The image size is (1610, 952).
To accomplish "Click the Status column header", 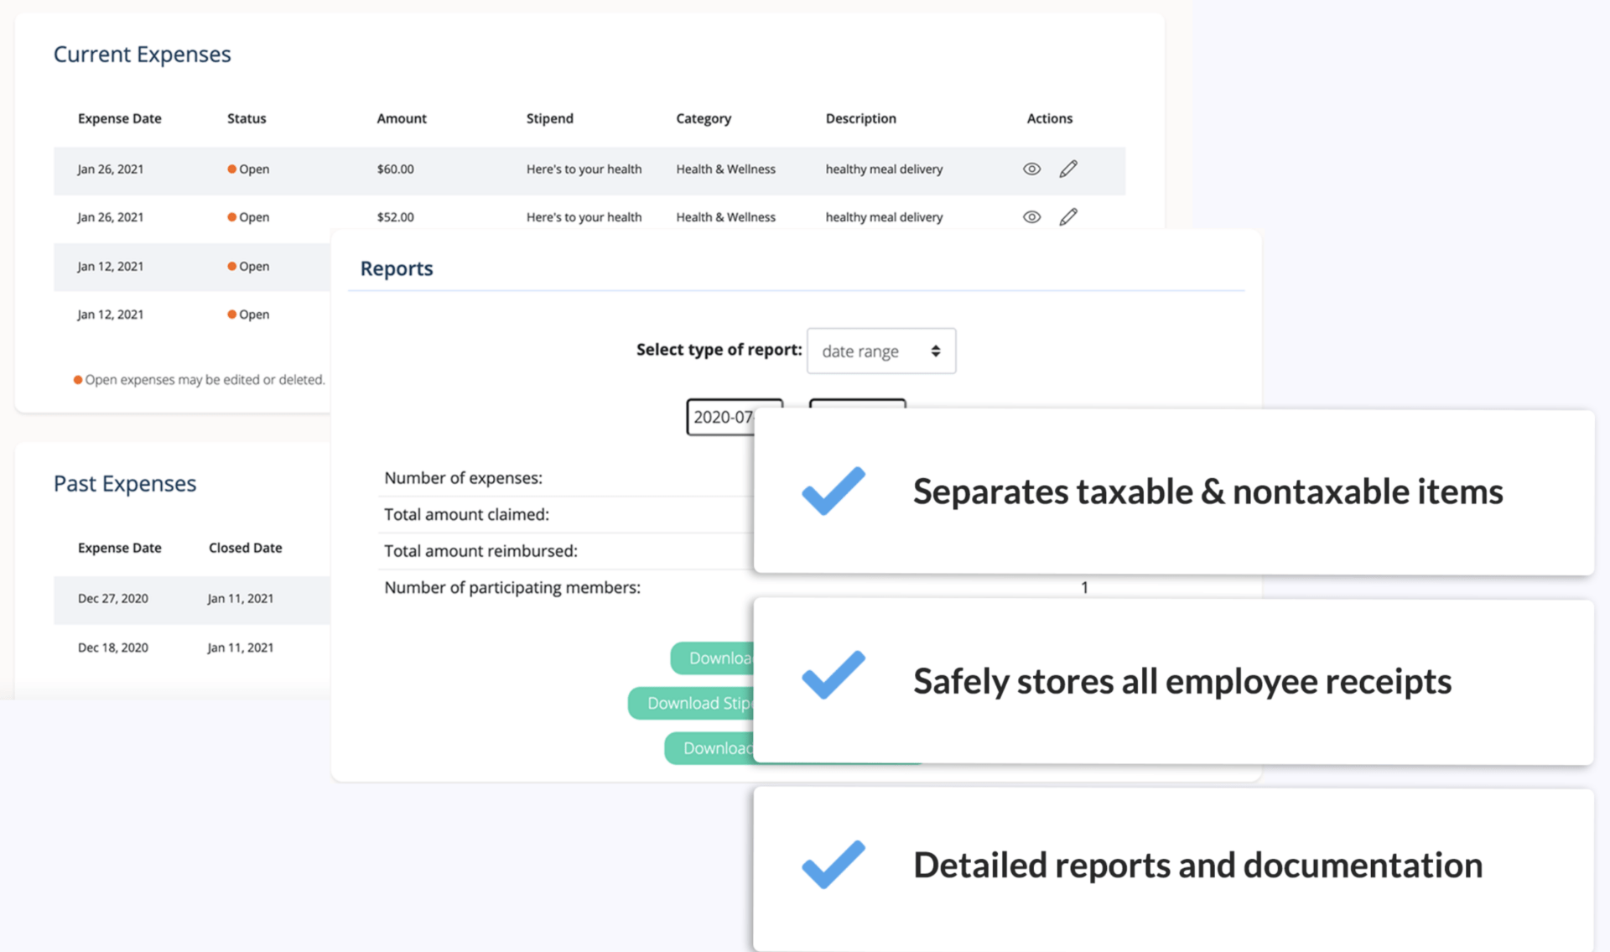I will point(246,118).
